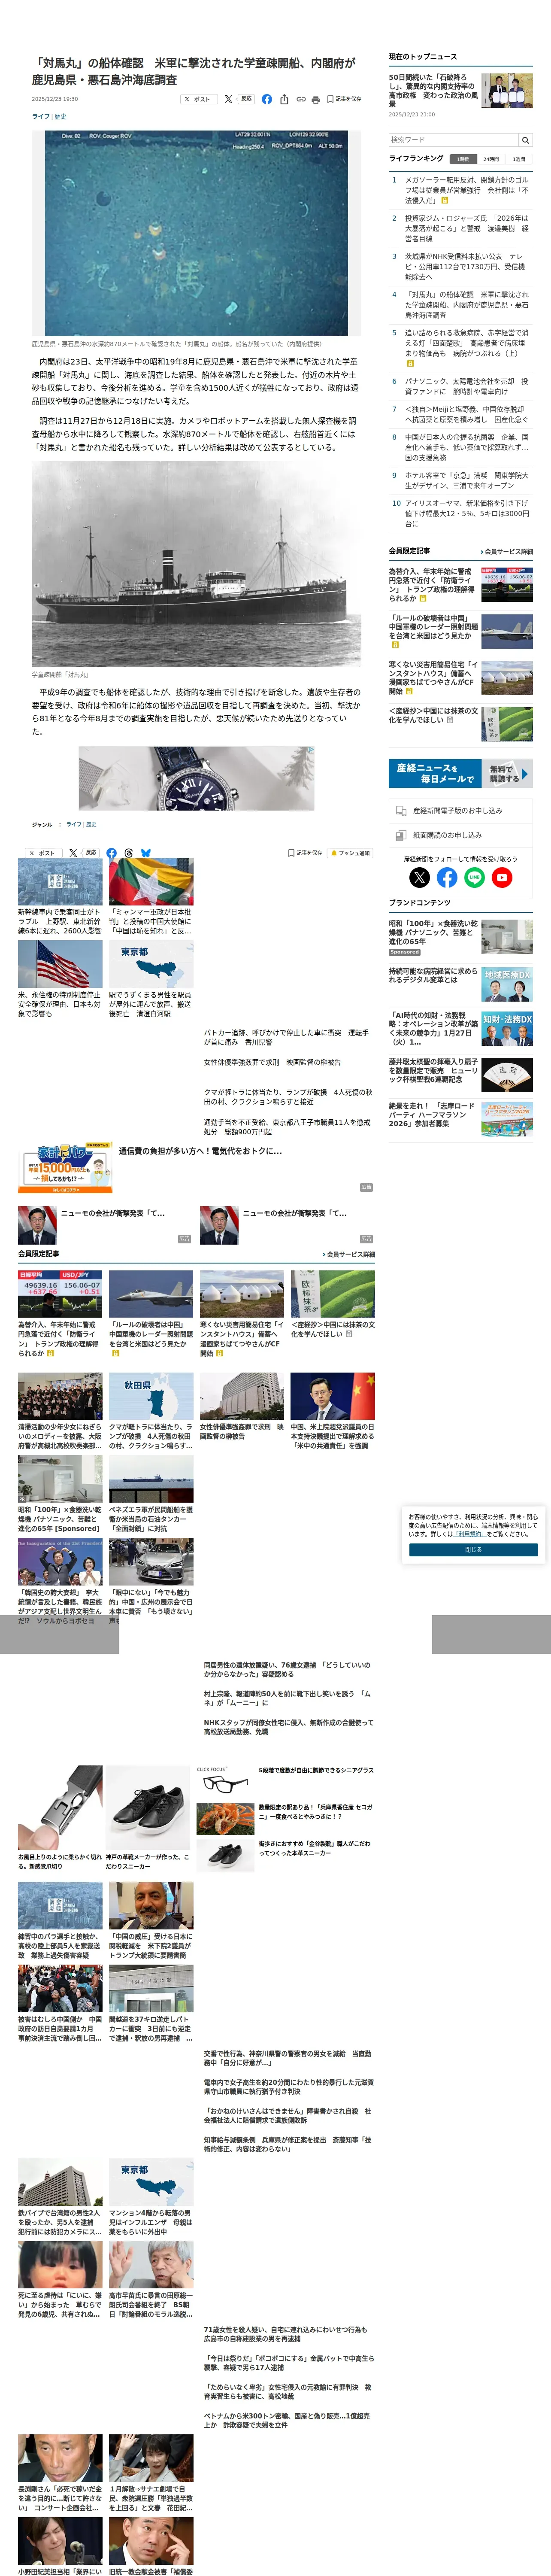Image resolution: width=551 pixels, height=2576 pixels.
Task: Click 産経新聞電子版のお申し込み device icon
Action: [400, 810]
